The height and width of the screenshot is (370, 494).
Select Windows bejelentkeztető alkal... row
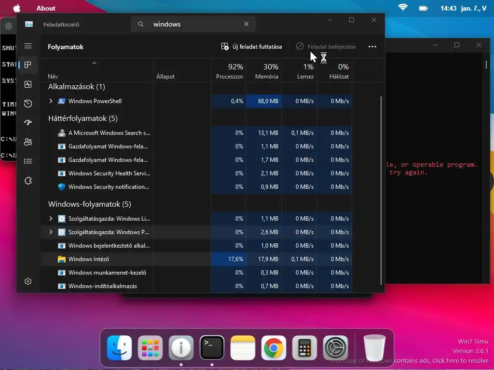(x=196, y=246)
